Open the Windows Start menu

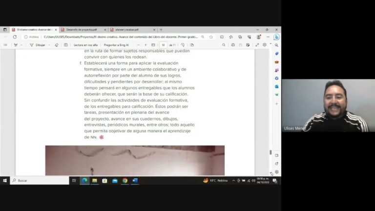pos(5,181)
